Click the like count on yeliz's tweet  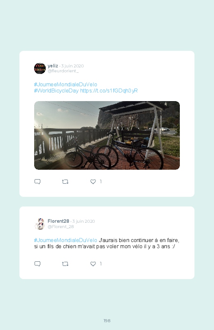(x=101, y=182)
